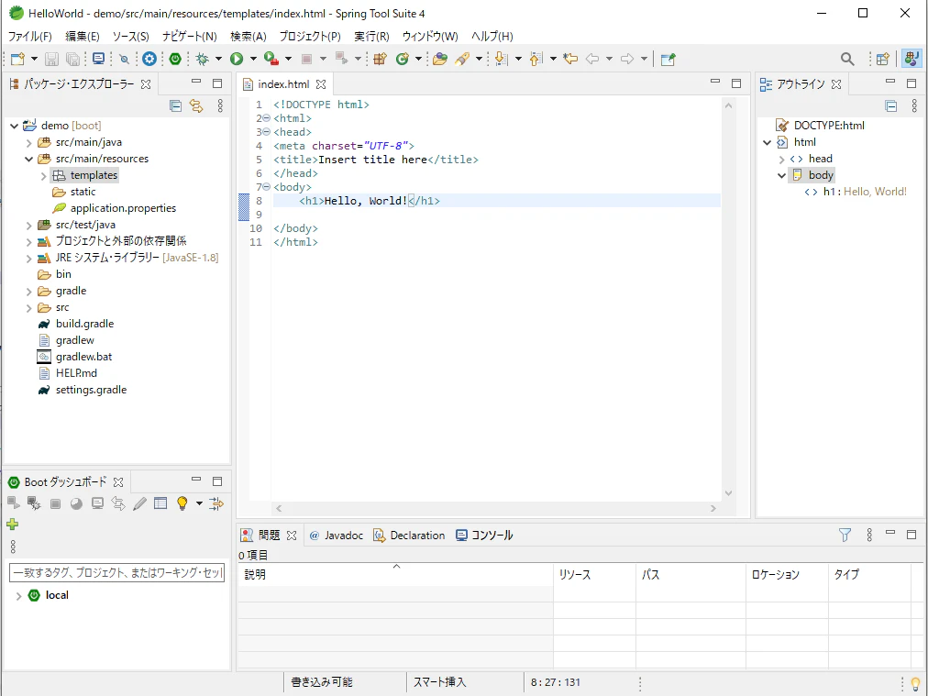Toggle code folding for the <html> line
Viewport: 928px width, 696px height.
pos(266,118)
